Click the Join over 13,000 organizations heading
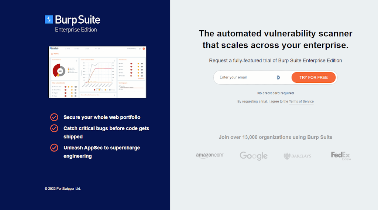This screenshot has width=378, height=210. [275, 137]
